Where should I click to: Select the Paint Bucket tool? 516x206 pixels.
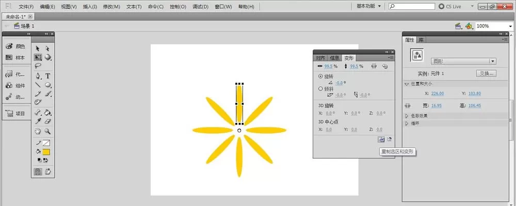48,113
